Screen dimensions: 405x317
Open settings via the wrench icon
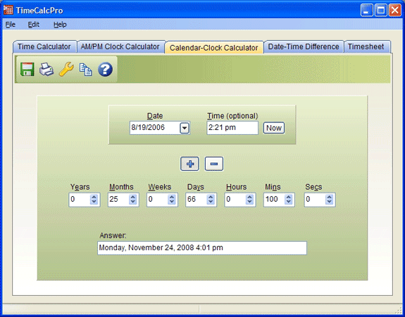[x=66, y=70]
